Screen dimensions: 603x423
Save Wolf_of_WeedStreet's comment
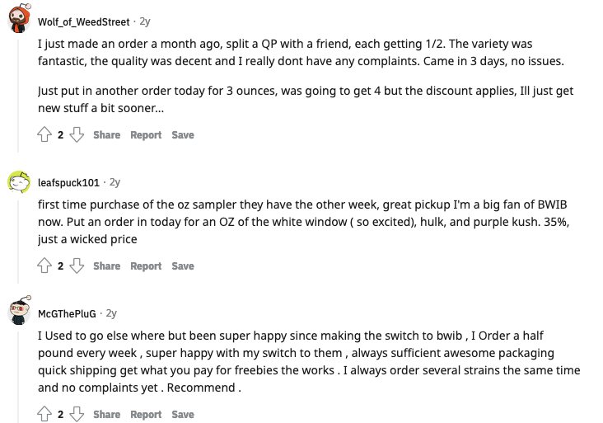pyautogui.click(x=183, y=135)
